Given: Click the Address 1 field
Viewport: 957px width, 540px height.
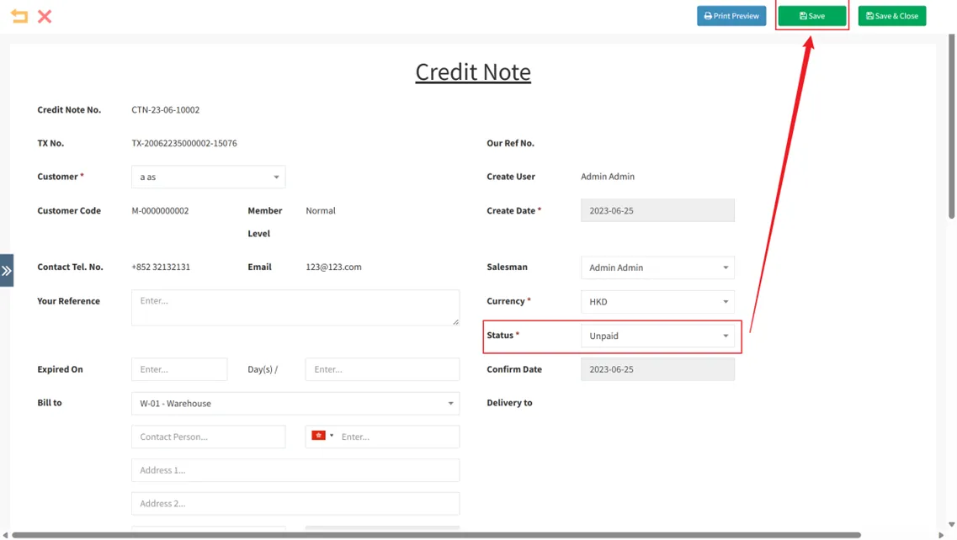Looking at the screenshot, I should coord(295,470).
